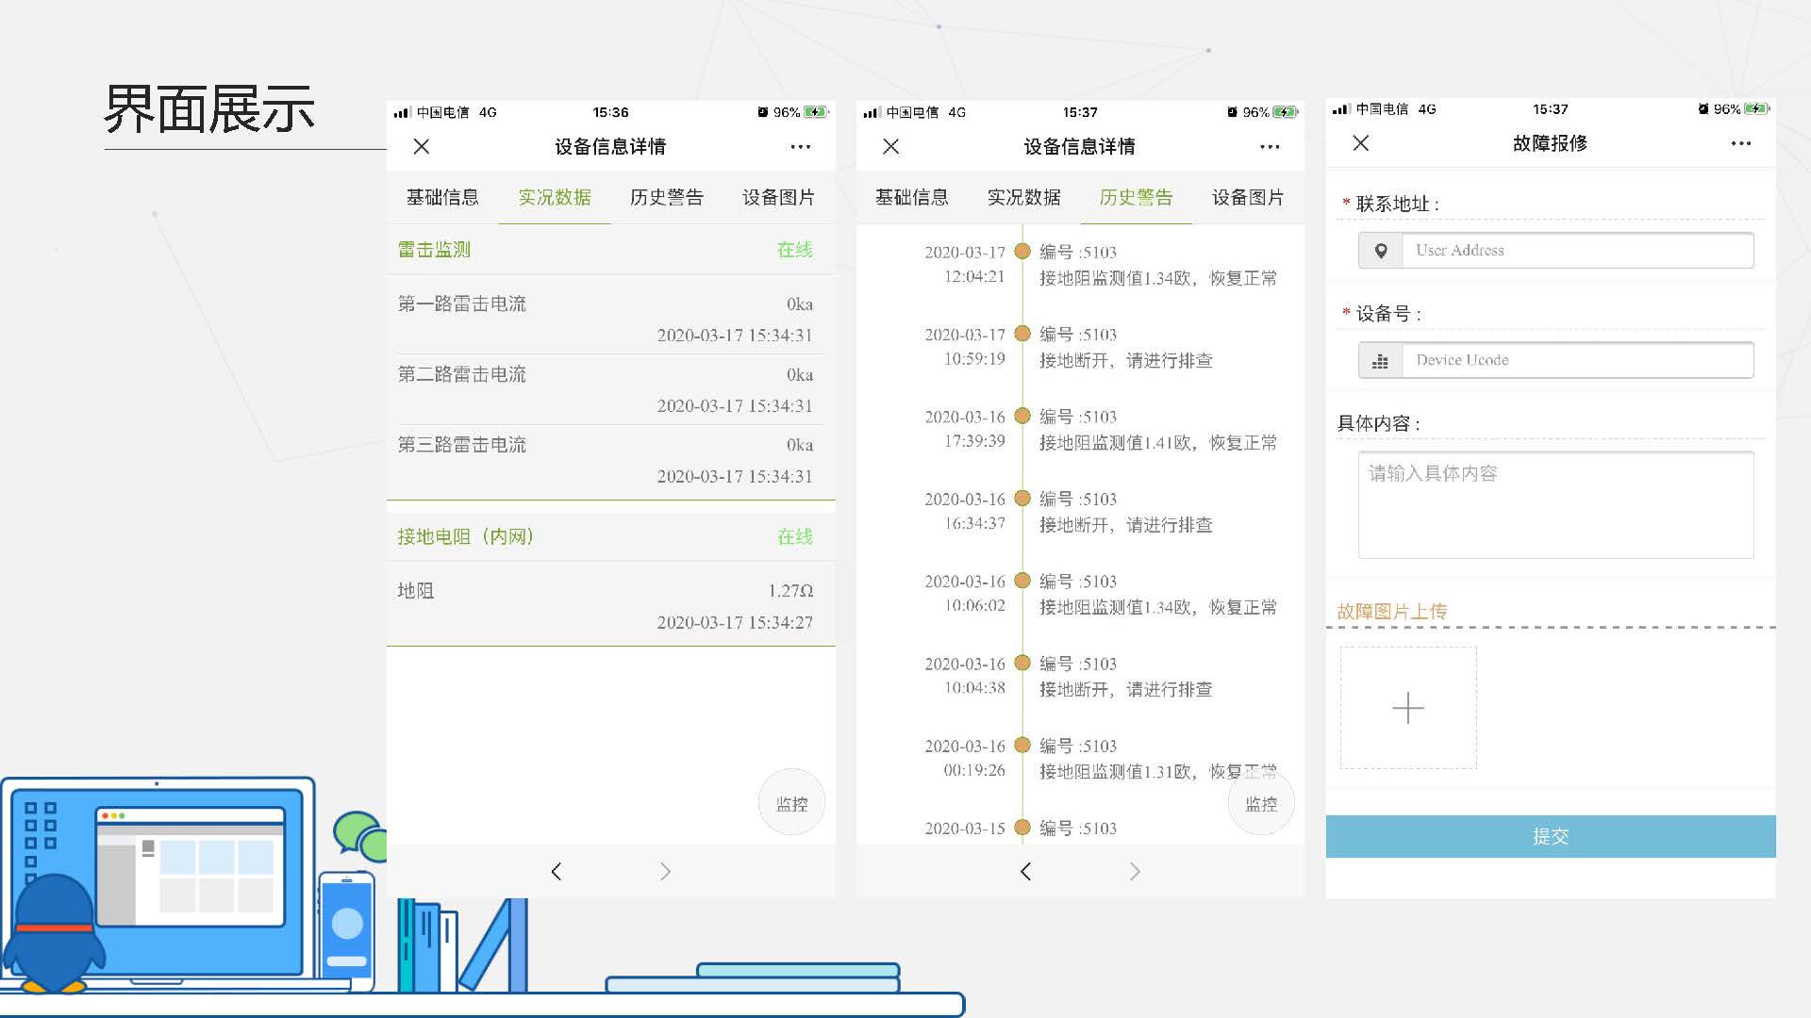The width and height of the screenshot is (1811, 1018).
Task: Tap the X icon on the 故障报修 header
Action: [1360, 143]
